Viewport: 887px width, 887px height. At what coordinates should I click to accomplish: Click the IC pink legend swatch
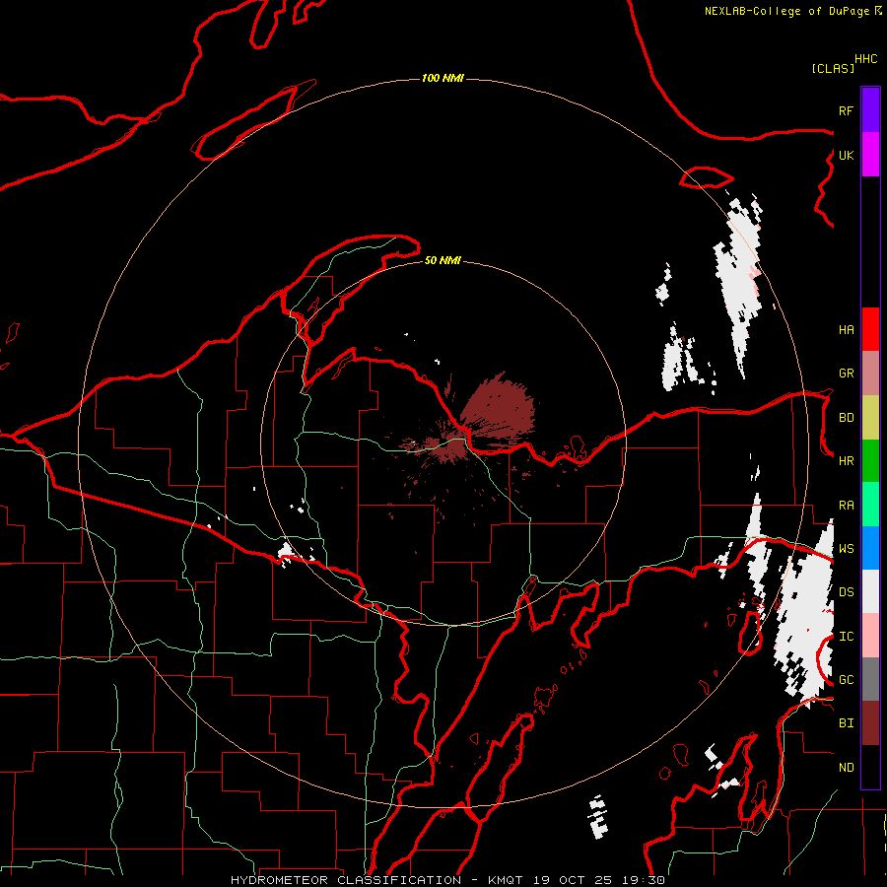coord(870,636)
